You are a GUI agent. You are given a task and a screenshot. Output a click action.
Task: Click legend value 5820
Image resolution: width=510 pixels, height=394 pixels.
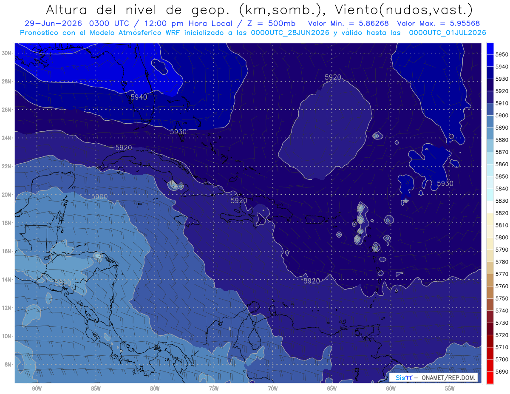tap(501, 213)
